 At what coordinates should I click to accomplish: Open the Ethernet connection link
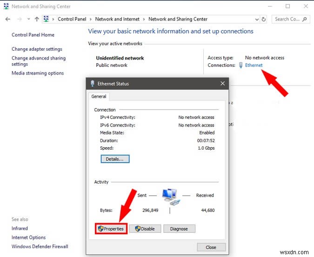(254, 65)
